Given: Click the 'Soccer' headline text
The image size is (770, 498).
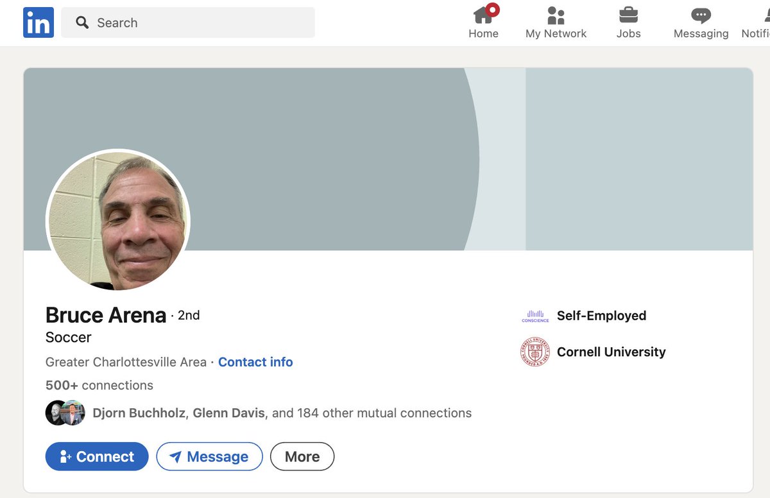Looking at the screenshot, I should (x=69, y=337).
